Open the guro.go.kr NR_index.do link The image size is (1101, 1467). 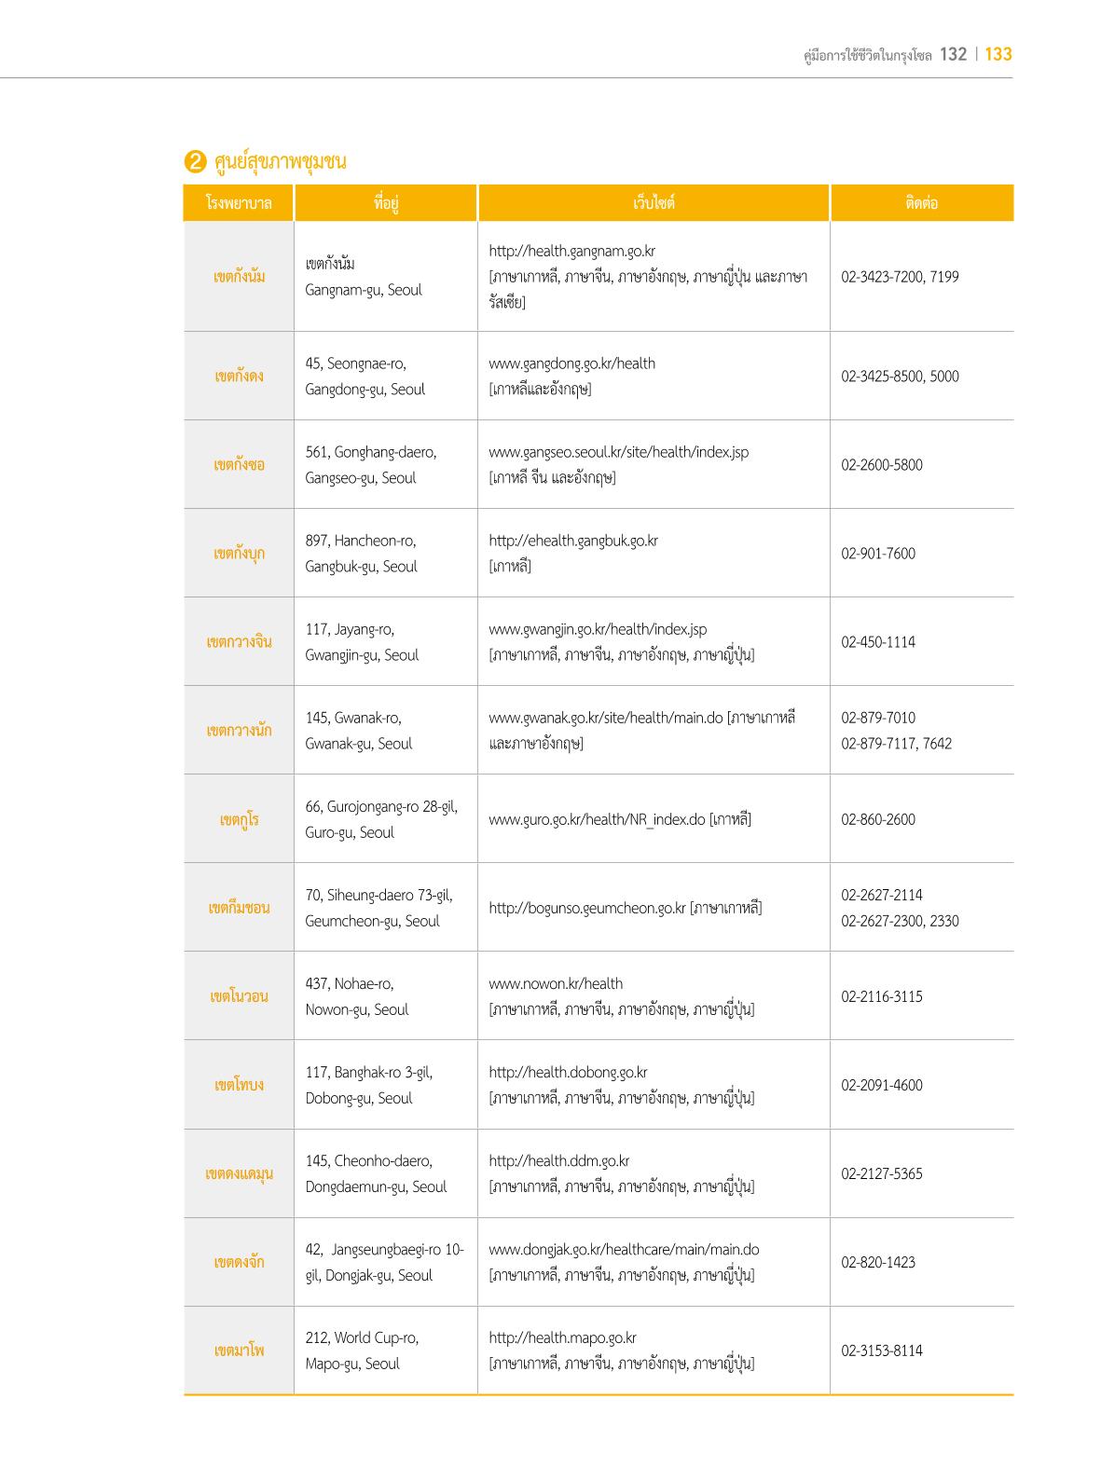(x=597, y=819)
